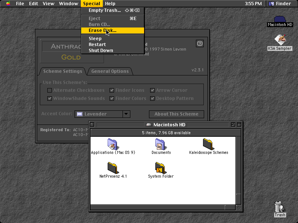Toggle WindowShade Sounds checkbox
The width and height of the screenshot is (298, 223).
click(x=50, y=98)
